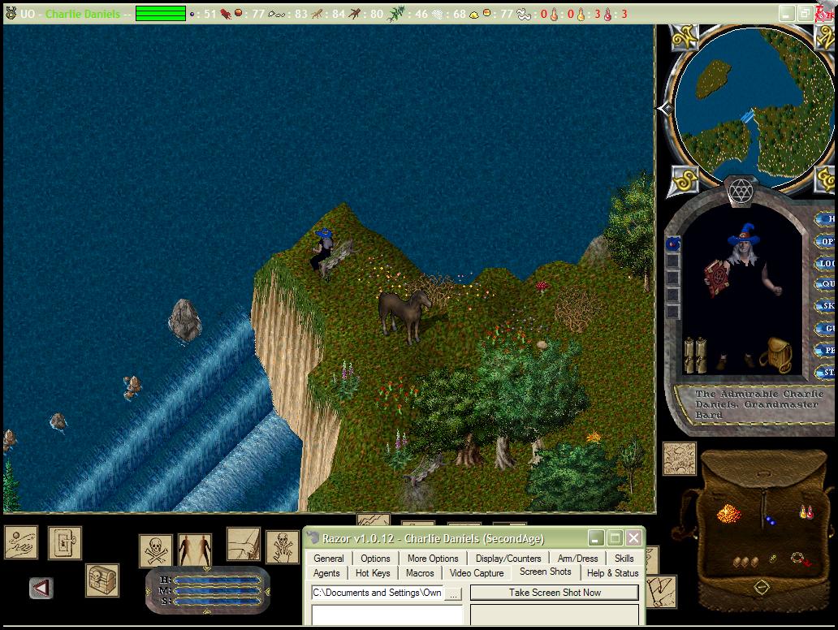Select the gold coin pile in backpack
Screen dimensions: 838x630
click(x=728, y=513)
